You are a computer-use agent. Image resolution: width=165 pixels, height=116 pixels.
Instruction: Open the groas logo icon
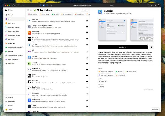pos(29,76)
